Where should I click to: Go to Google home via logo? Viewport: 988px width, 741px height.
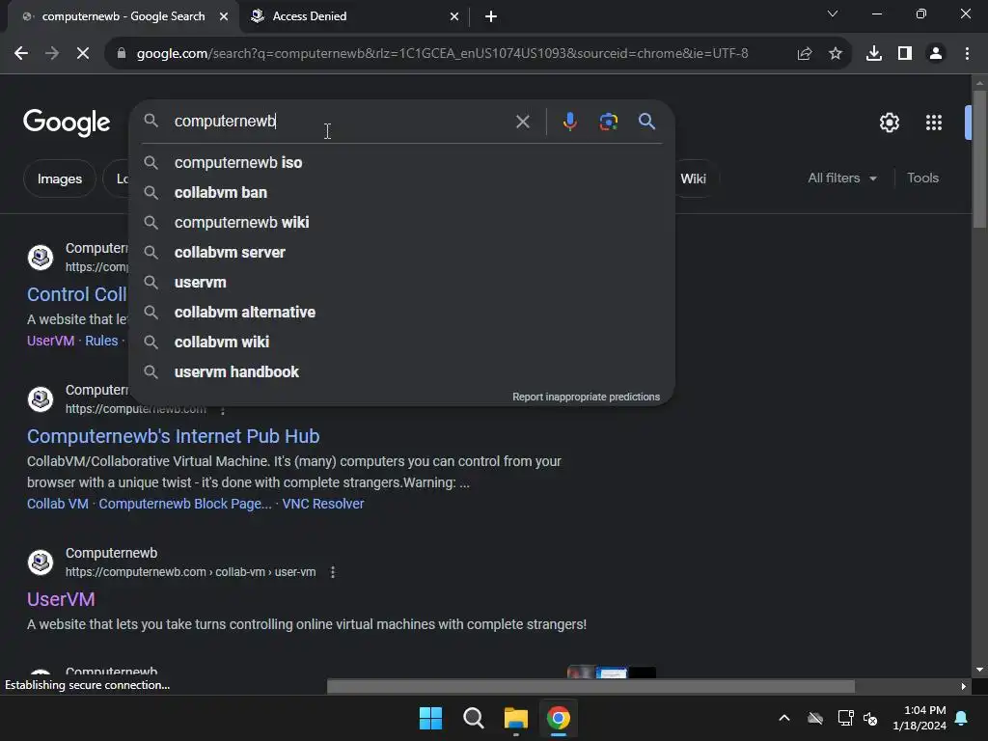click(x=67, y=123)
